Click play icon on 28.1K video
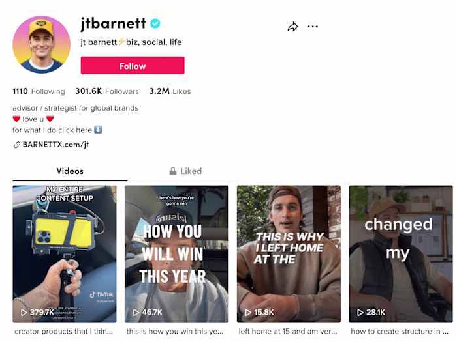Image resolution: width=457 pixels, height=342 pixels. (x=361, y=313)
